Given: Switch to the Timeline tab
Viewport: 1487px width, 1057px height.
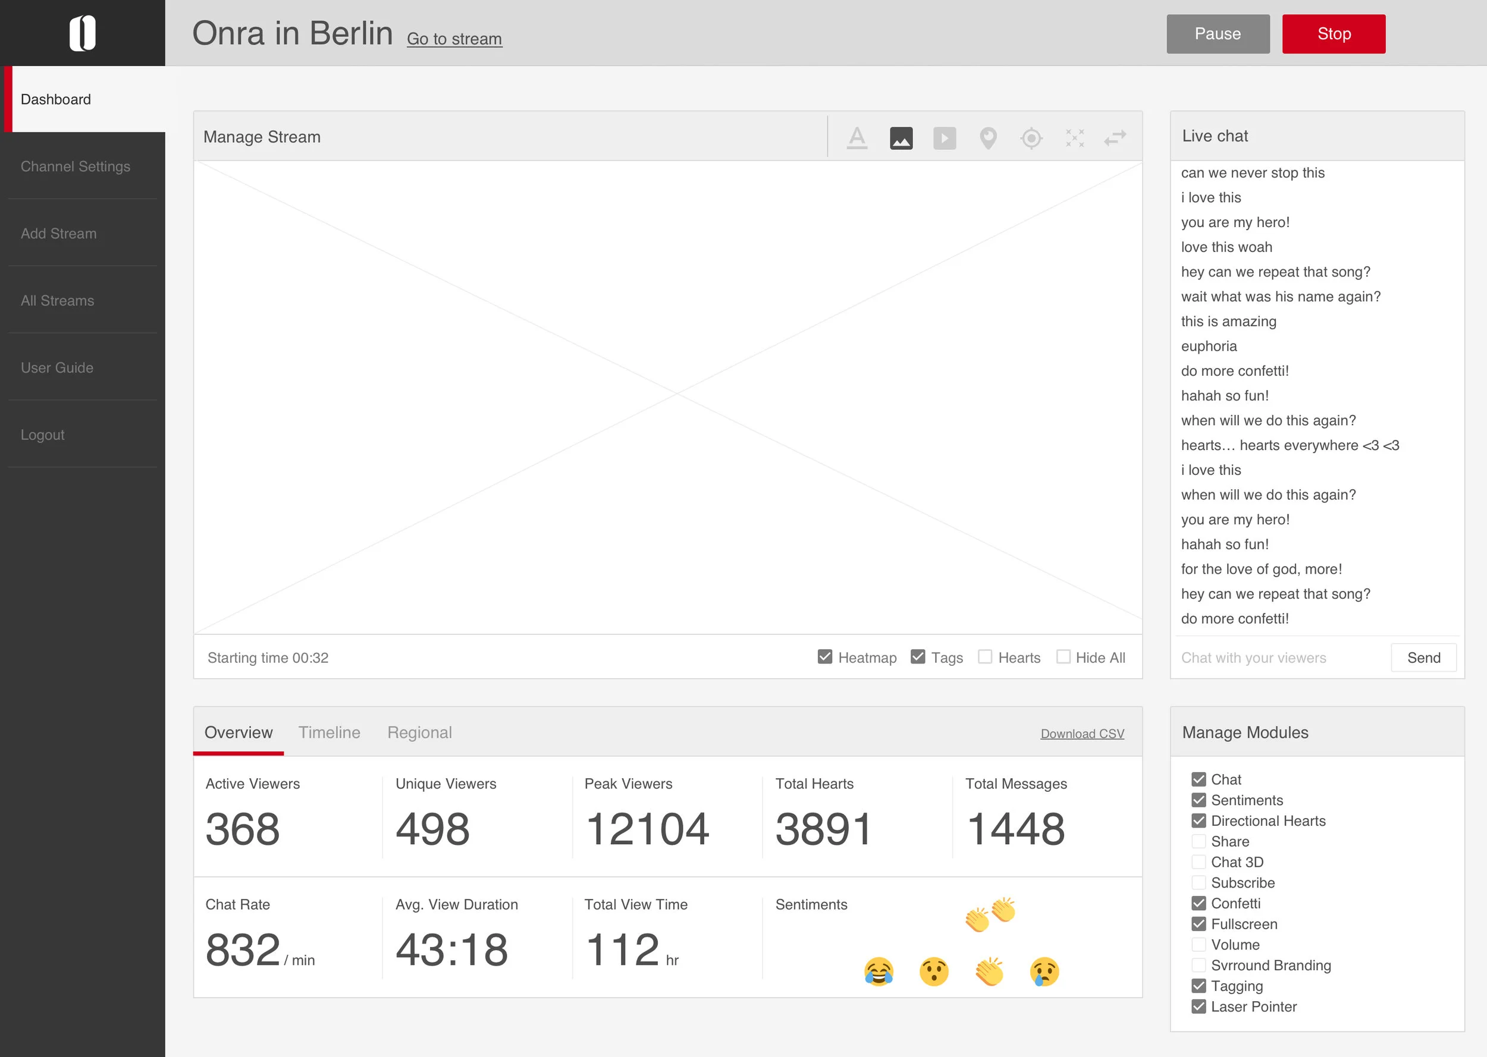Looking at the screenshot, I should (330, 732).
